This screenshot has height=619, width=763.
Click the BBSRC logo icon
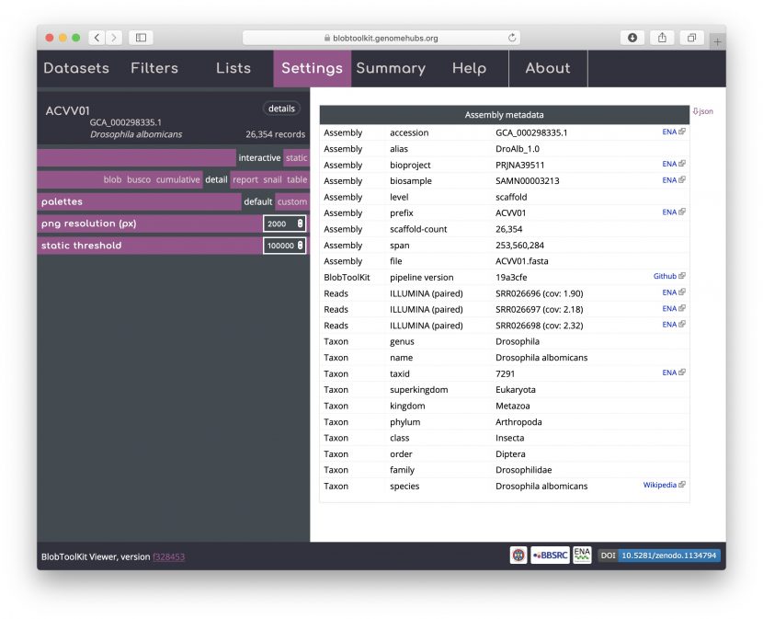tap(548, 556)
